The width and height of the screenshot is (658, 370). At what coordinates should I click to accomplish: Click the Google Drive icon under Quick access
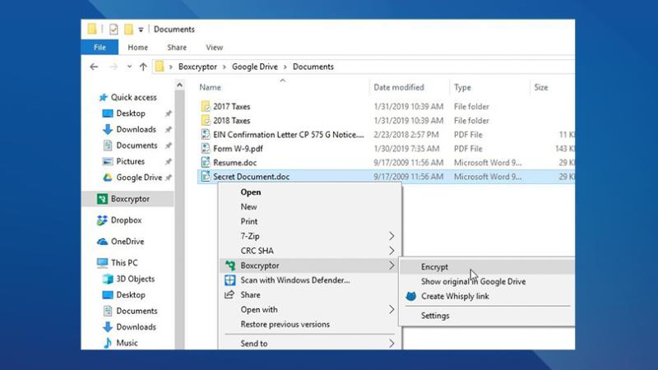coord(108,178)
